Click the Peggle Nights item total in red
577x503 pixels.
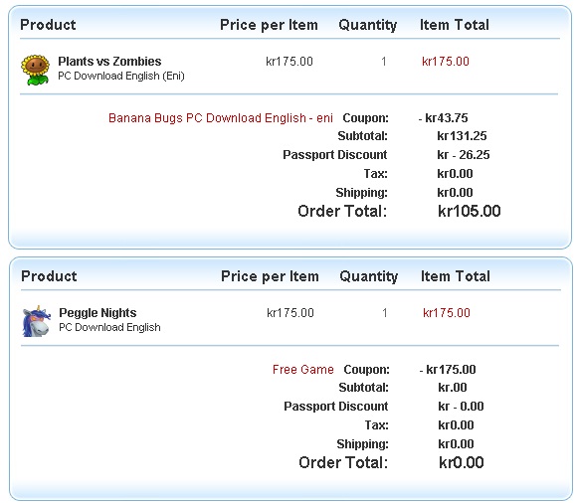[447, 313]
